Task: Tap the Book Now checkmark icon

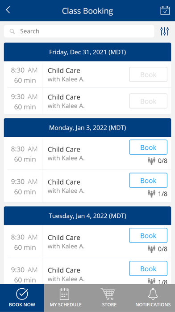Action: coord(22,294)
